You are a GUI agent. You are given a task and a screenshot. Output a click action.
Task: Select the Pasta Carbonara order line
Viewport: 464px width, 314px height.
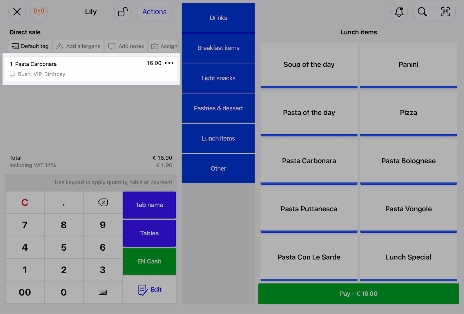[x=91, y=69]
